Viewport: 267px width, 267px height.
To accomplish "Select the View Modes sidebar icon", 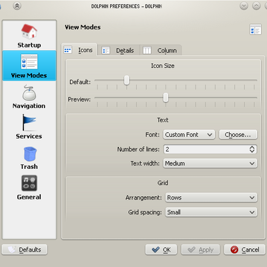I will [29, 61].
